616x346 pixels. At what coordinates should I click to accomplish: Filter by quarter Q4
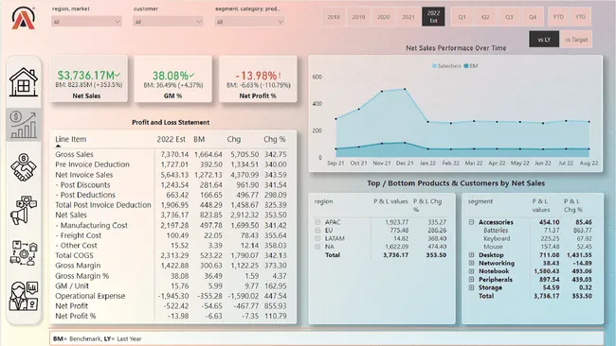pos(533,17)
